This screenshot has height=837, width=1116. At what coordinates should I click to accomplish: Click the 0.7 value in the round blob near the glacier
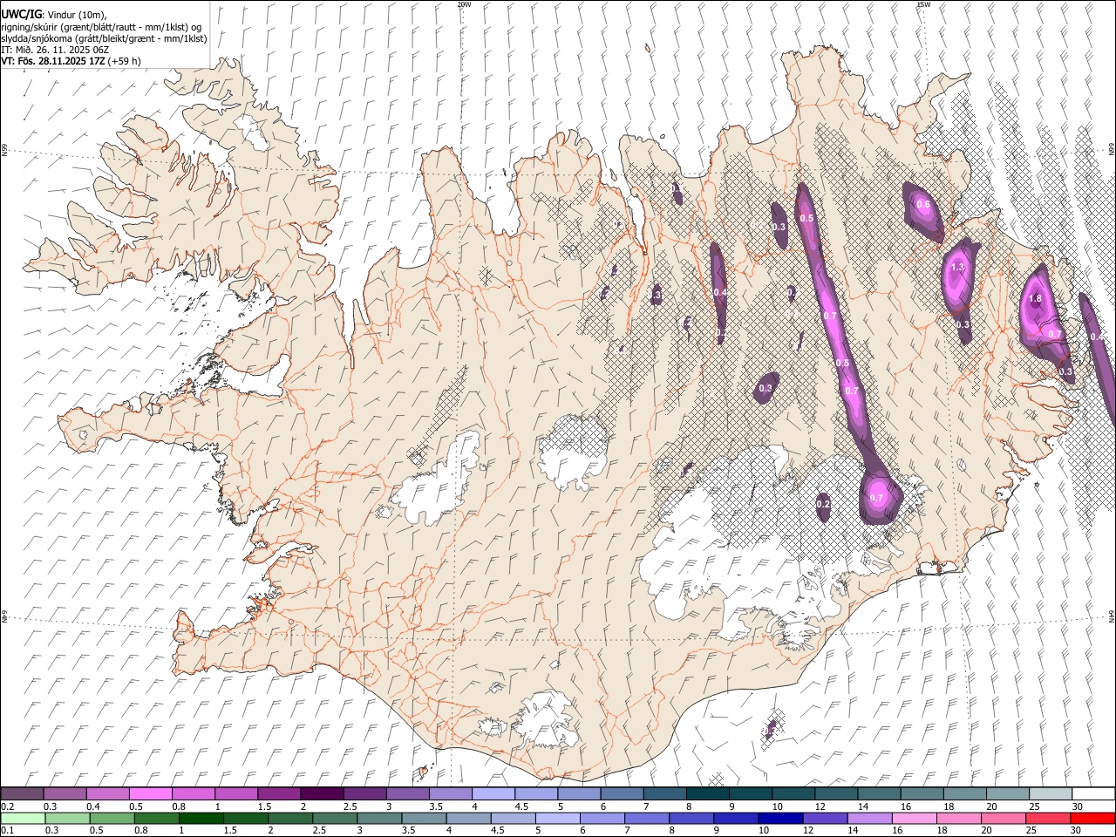(x=876, y=498)
